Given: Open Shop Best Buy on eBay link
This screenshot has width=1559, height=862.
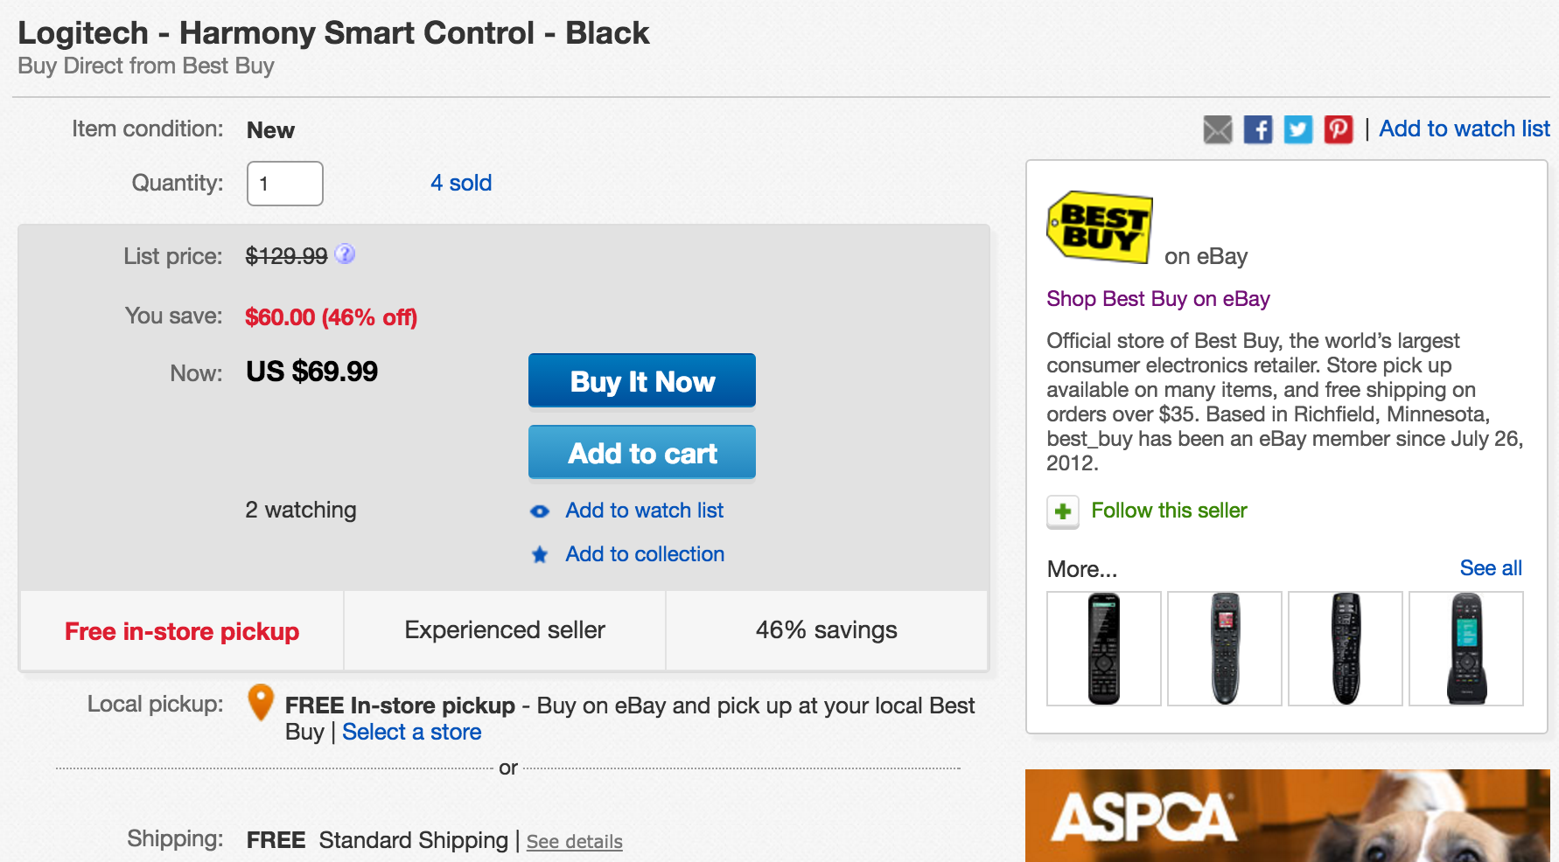Looking at the screenshot, I should [1157, 299].
